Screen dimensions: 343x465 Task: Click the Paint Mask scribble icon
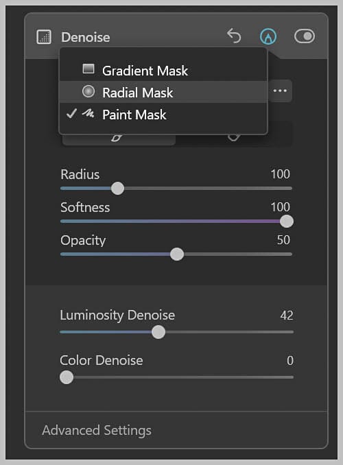pyautogui.click(x=88, y=113)
